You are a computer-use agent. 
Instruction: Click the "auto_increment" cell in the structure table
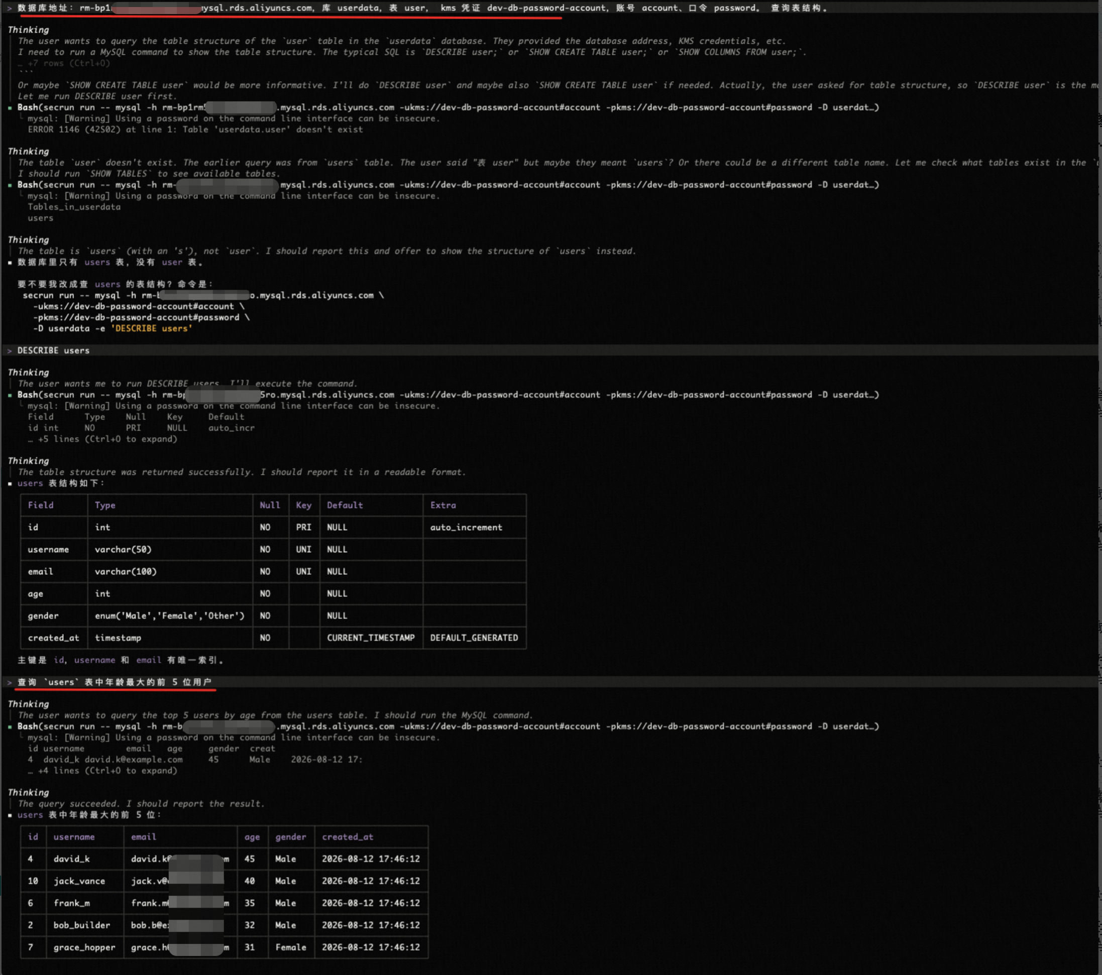[x=466, y=527]
